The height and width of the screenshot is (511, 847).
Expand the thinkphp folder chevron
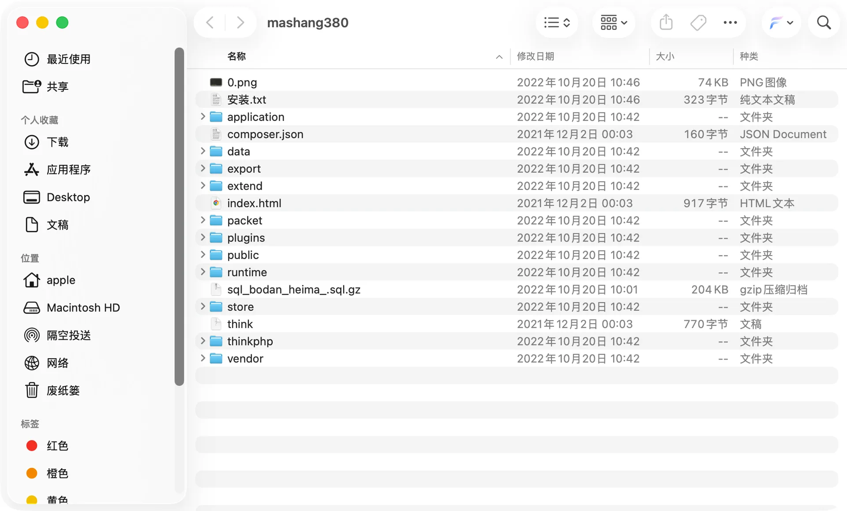[203, 341]
